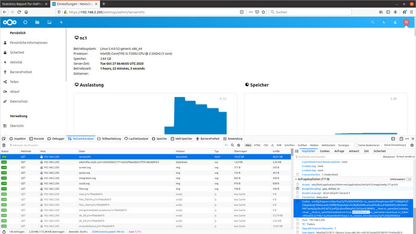Open Sicherheit in the settings sidebar
The image size is (416, 234).
coord(17,52)
